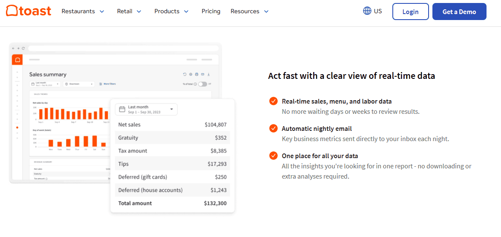Screen dimensions: 501x237
Task: Click the settings gear in Sales summary
Action: (x=191, y=74)
